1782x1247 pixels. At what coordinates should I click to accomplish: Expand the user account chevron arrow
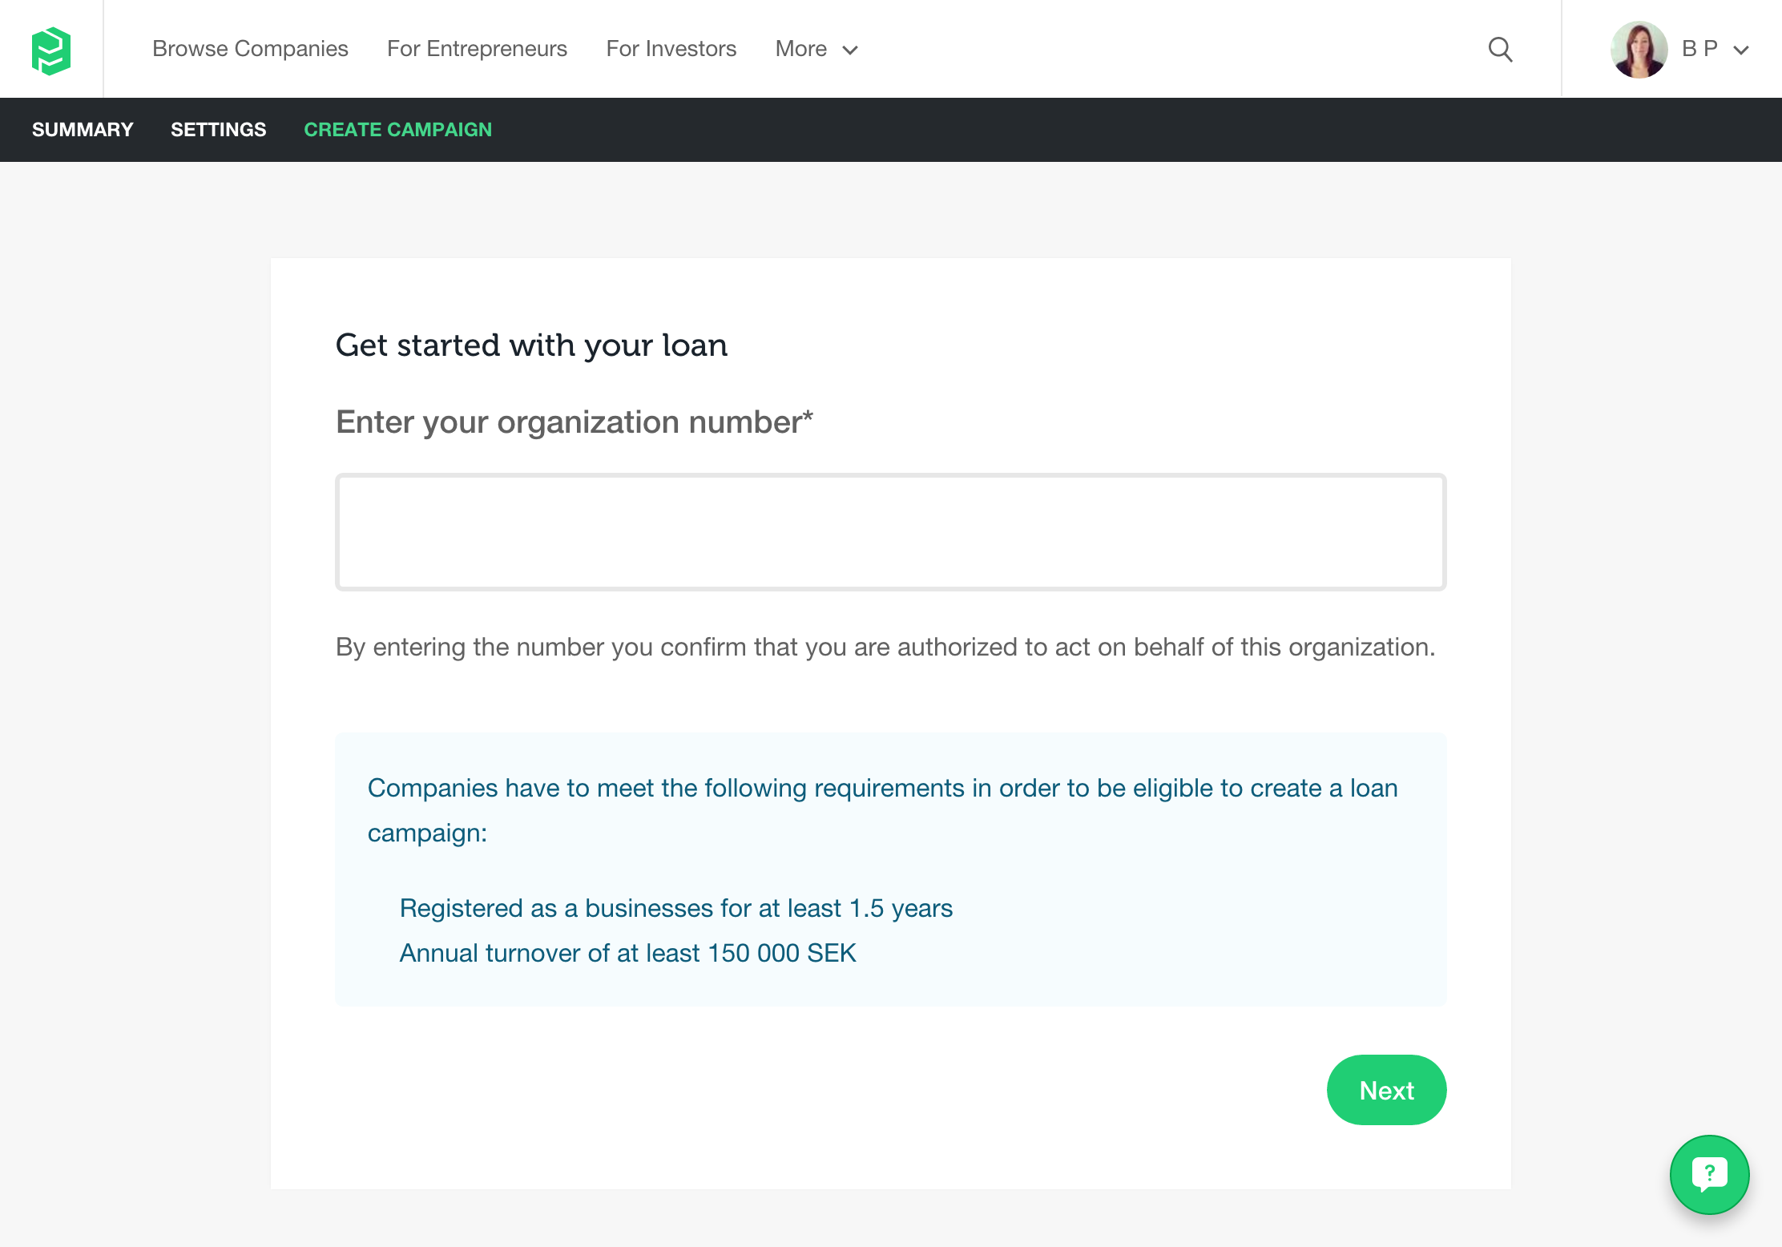tap(1741, 50)
